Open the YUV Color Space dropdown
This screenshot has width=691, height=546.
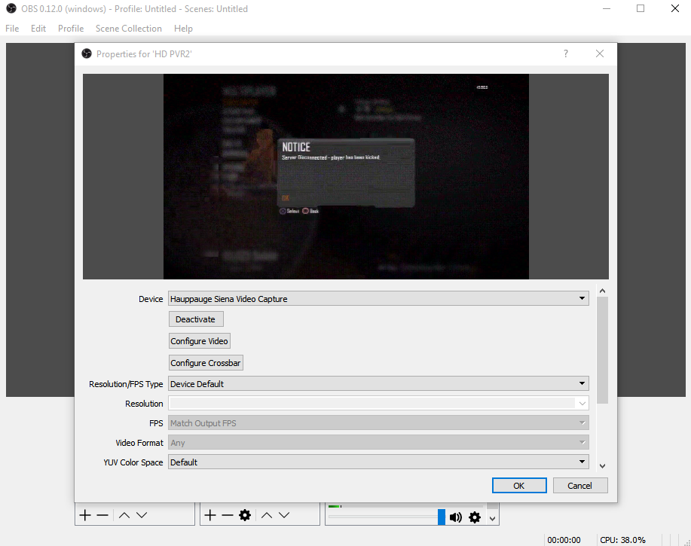pyautogui.click(x=378, y=462)
